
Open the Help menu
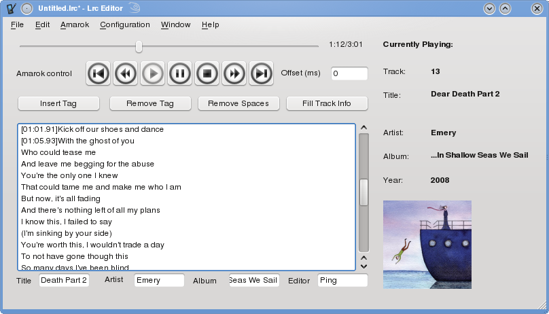[211, 25]
